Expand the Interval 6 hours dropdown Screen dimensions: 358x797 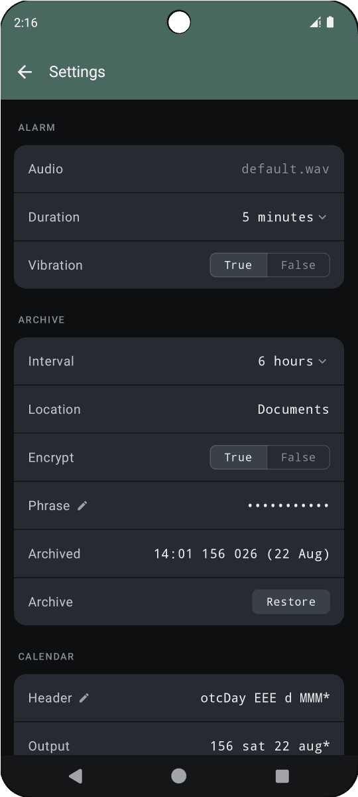pos(292,361)
